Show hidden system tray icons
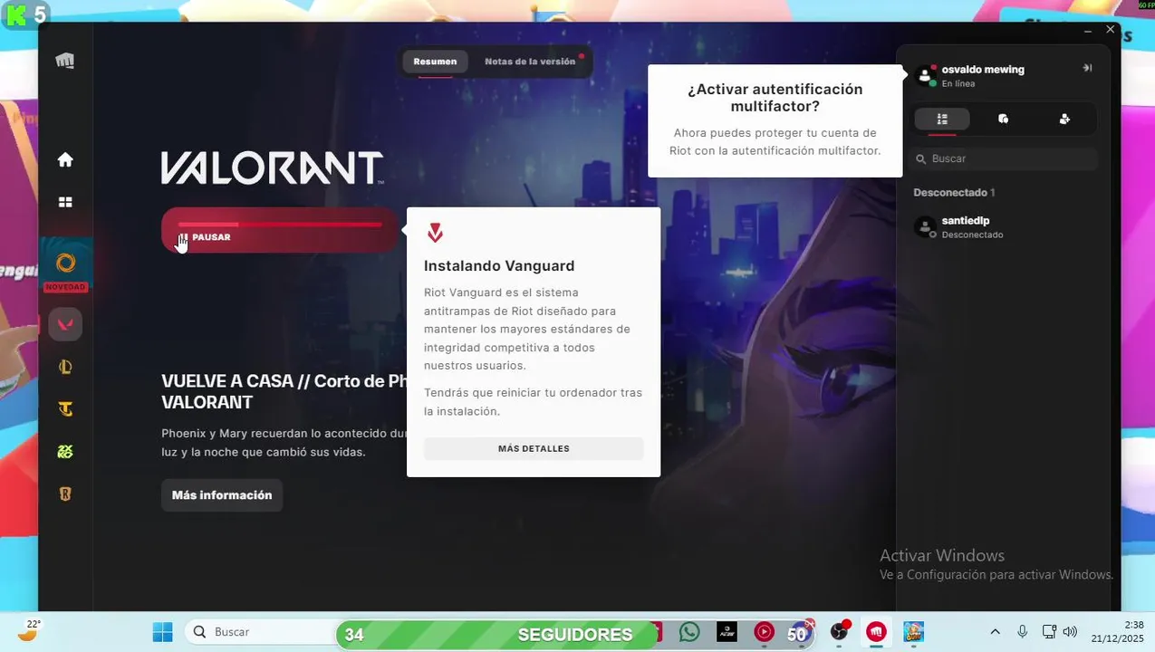1155x652 pixels. [x=995, y=632]
